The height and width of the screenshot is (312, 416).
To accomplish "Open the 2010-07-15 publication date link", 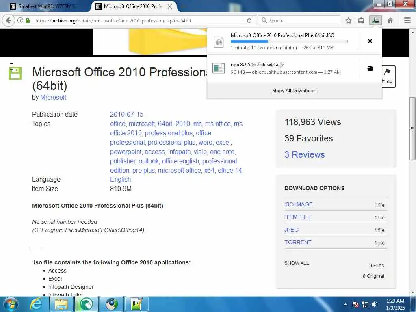I will coord(127,114).
